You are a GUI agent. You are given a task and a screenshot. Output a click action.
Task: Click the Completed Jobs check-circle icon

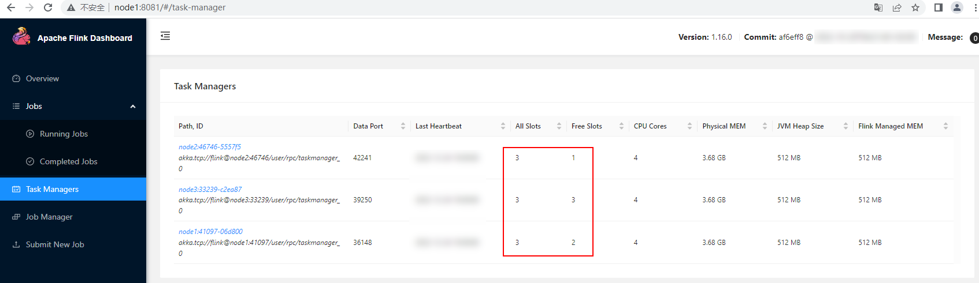coord(30,161)
